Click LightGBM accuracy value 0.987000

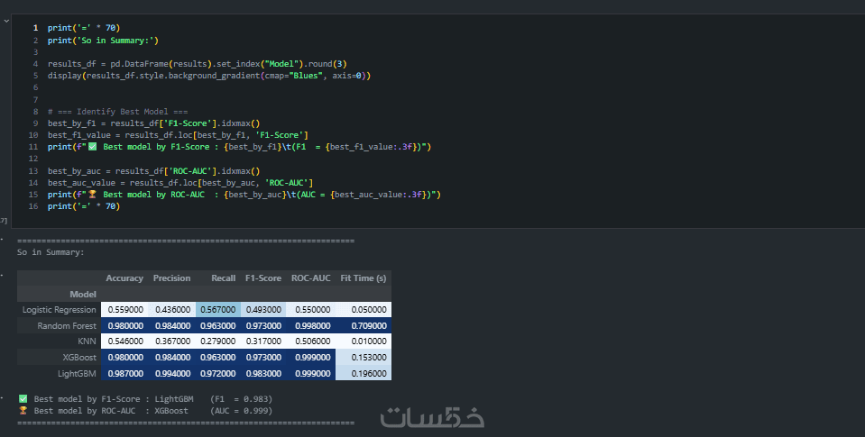coord(124,374)
